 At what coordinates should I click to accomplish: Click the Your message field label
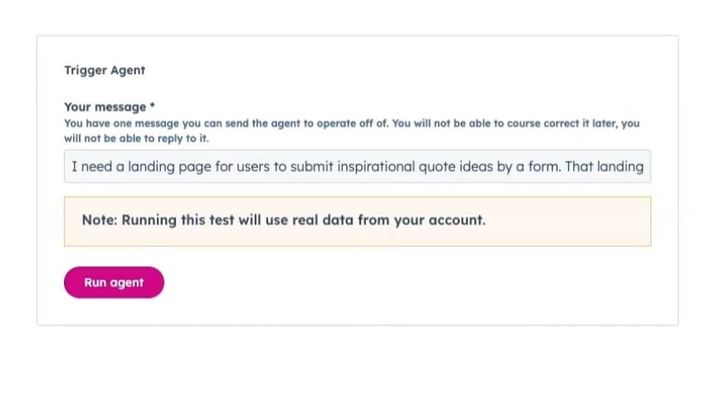tap(105, 107)
